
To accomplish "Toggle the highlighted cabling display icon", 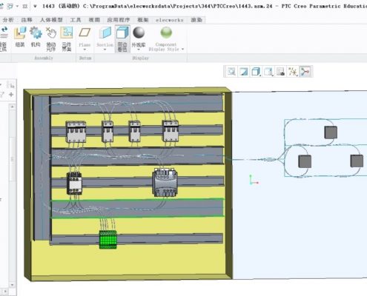I will [305, 72].
